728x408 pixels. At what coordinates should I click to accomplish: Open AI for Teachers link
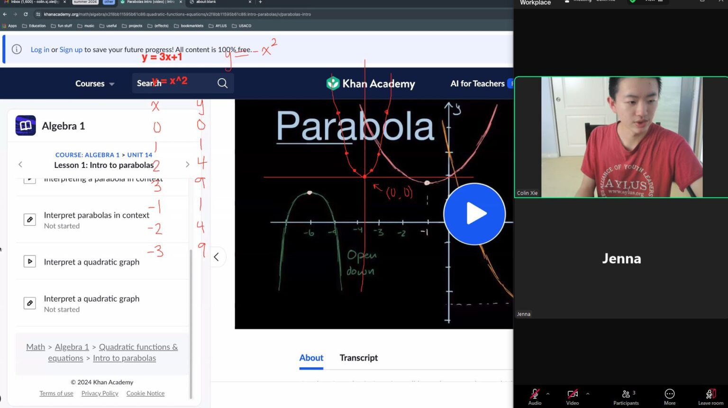[477, 83]
